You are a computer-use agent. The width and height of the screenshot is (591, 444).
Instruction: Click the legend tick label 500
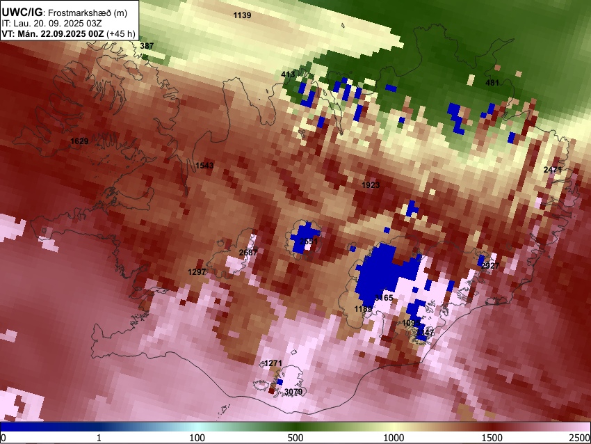point(295,438)
